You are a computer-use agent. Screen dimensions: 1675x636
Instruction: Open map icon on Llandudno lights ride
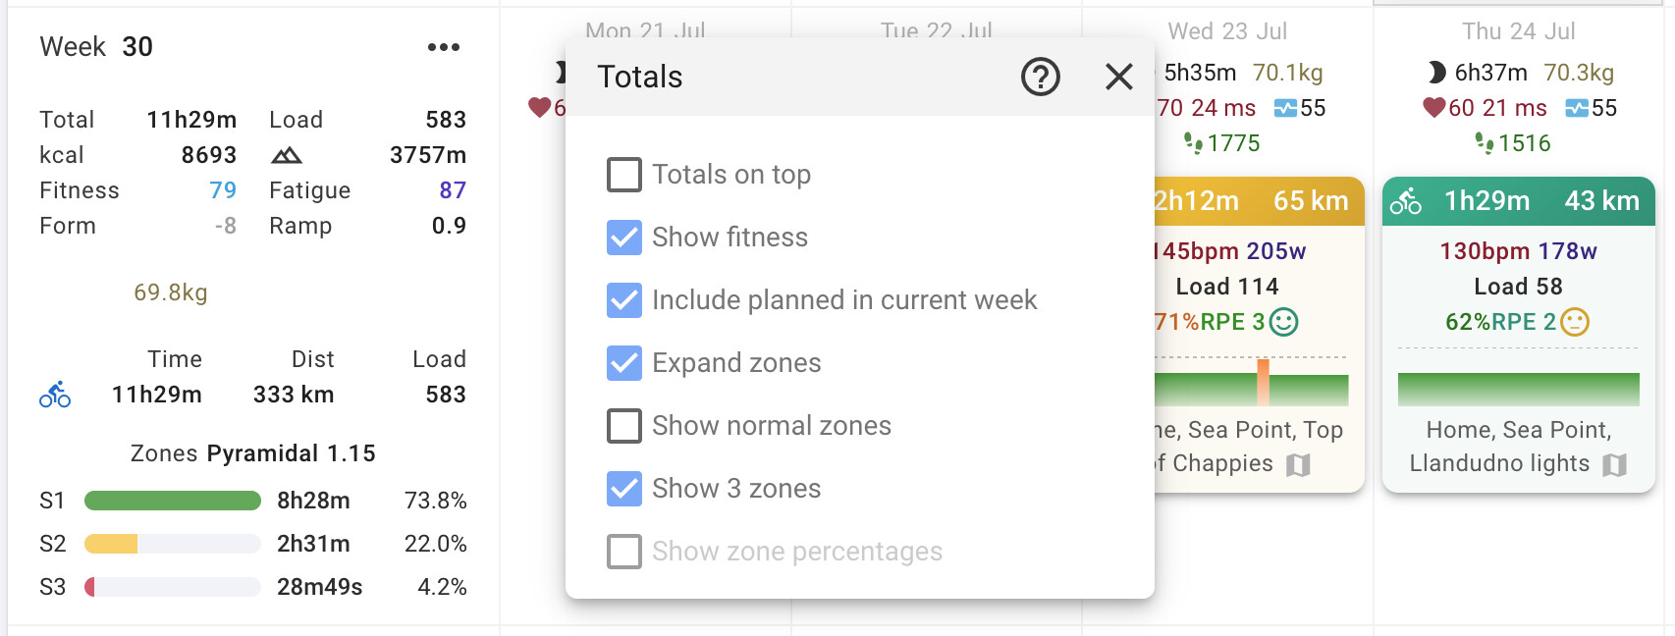1614,464
